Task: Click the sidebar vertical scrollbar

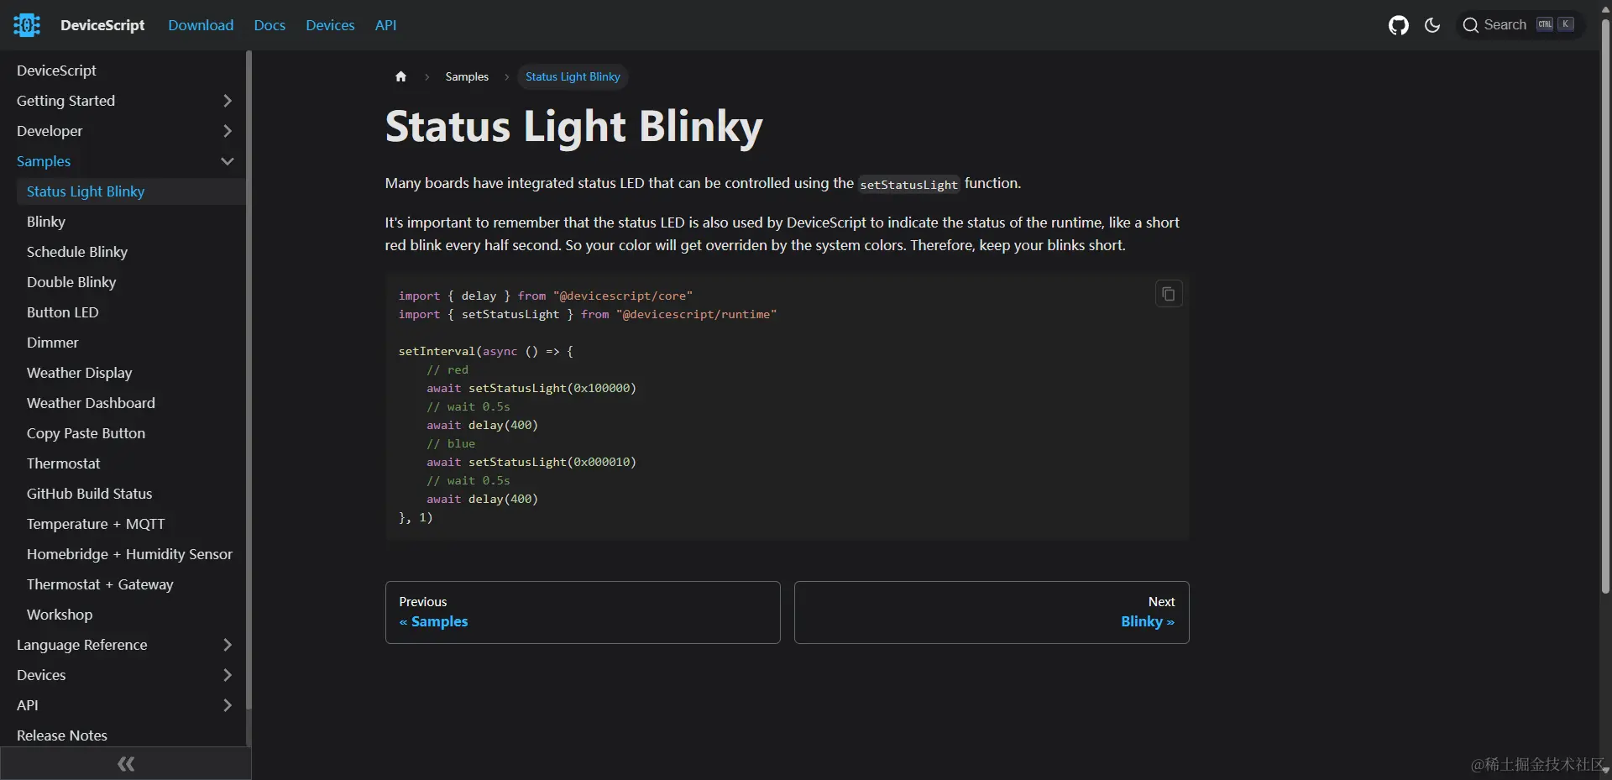Action: (249, 378)
